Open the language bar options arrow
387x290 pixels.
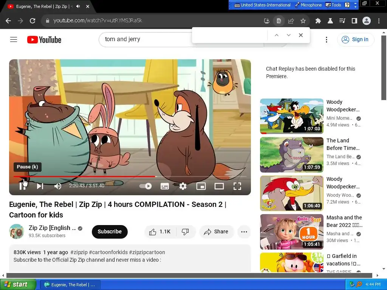pyautogui.click(x=355, y=7)
